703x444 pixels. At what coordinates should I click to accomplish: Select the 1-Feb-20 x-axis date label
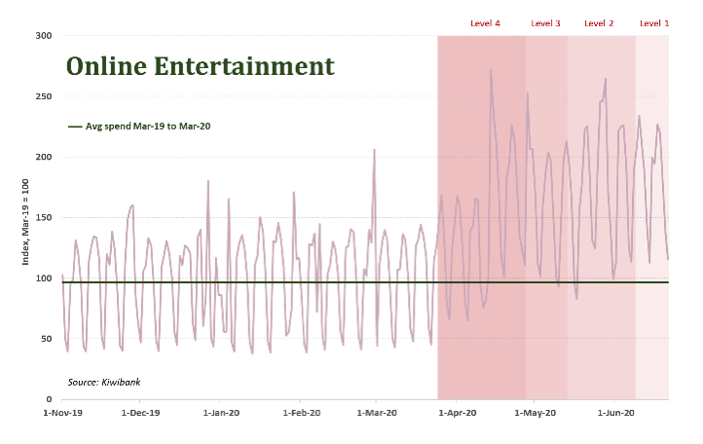coord(302,413)
